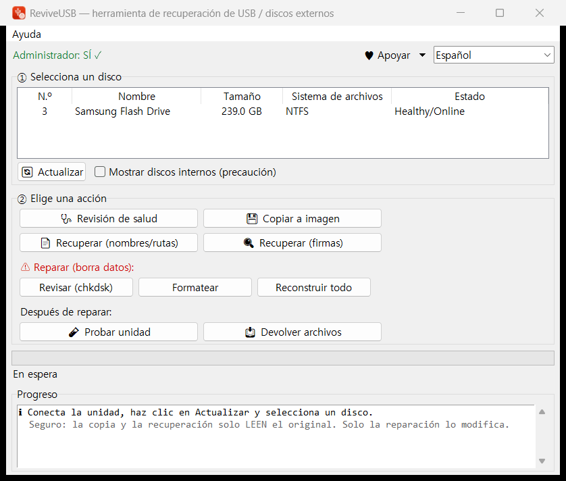Click the pencil icon on Probar unidad
This screenshot has width=566, height=481.
pos(74,332)
